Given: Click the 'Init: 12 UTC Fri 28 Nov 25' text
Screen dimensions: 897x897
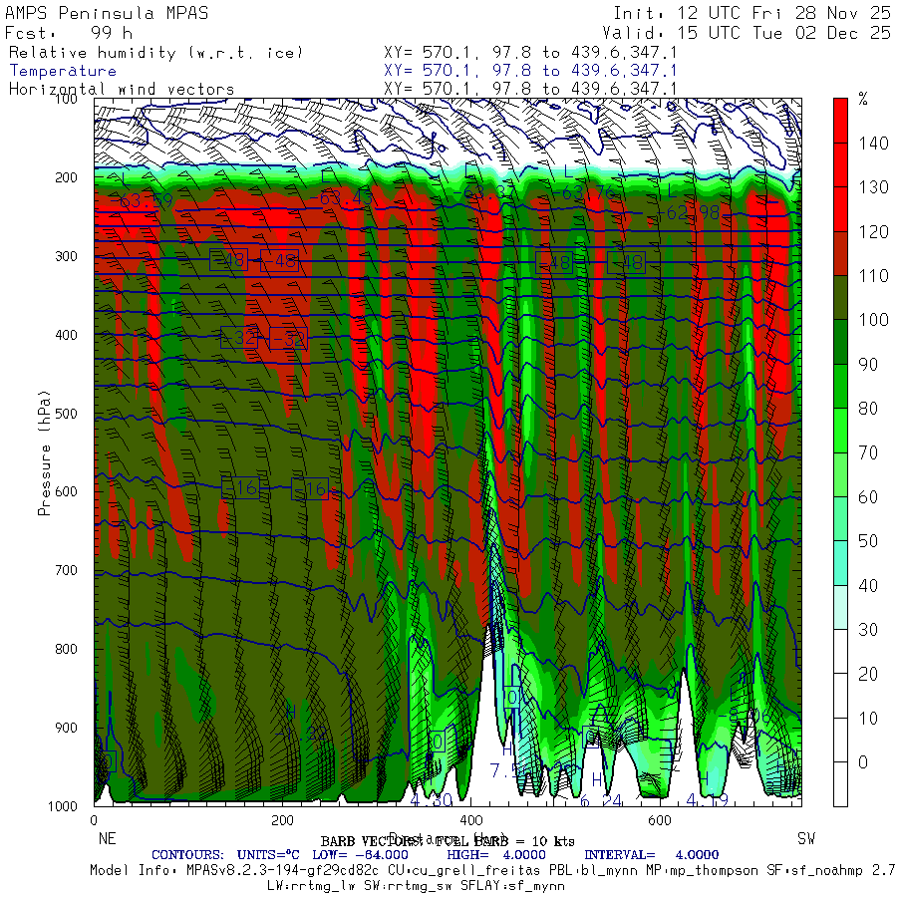Looking at the screenshot, I should pyautogui.click(x=752, y=13).
